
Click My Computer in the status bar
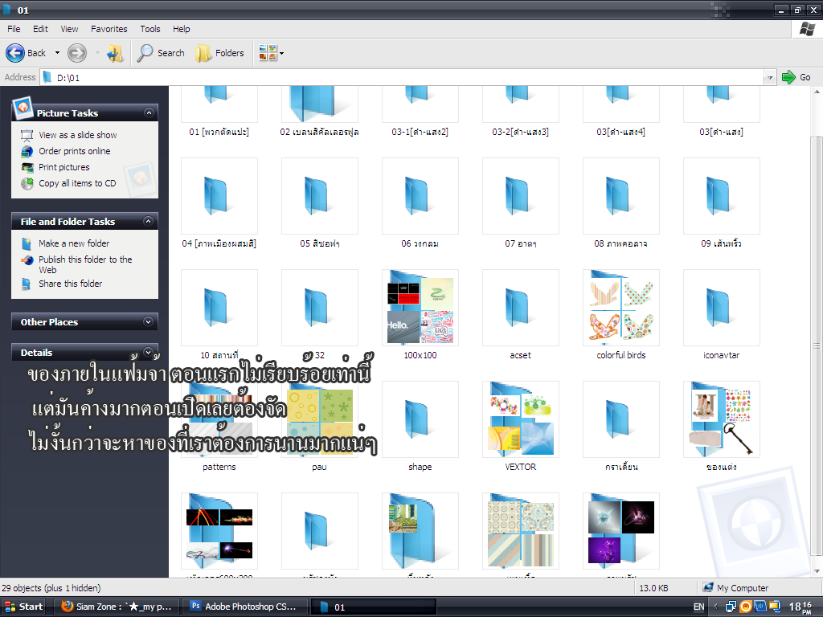click(735, 588)
